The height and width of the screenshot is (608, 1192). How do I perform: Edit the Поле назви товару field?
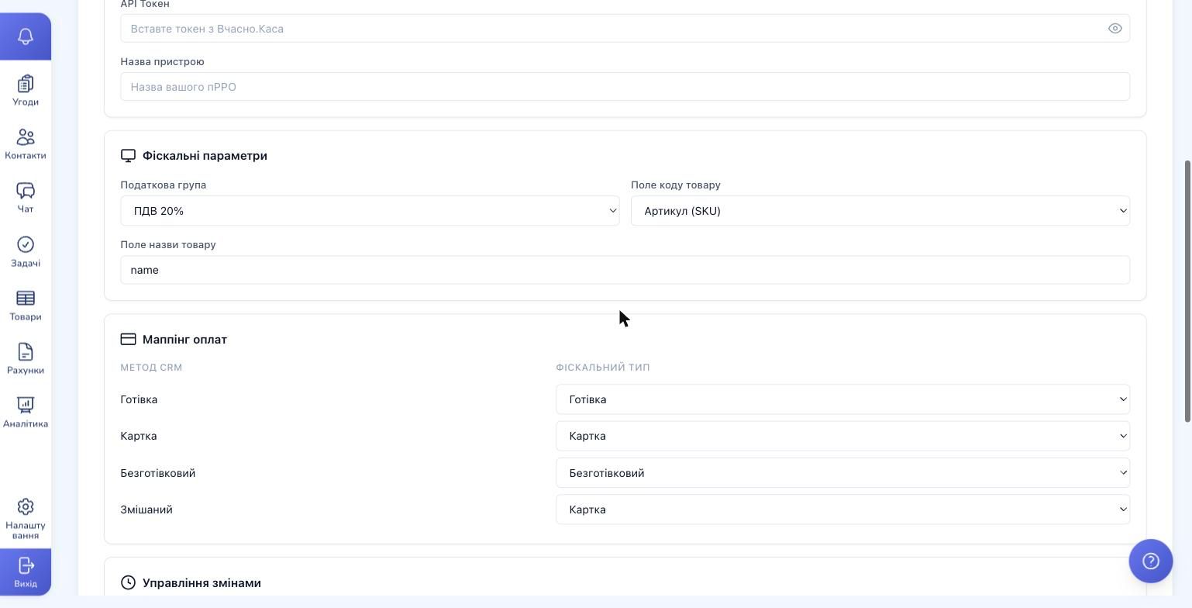(x=625, y=270)
